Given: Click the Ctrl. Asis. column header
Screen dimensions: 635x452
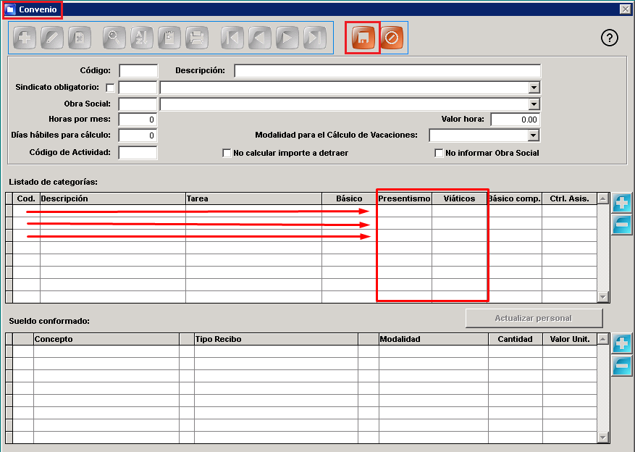Looking at the screenshot, I should [x=569, y=198].
